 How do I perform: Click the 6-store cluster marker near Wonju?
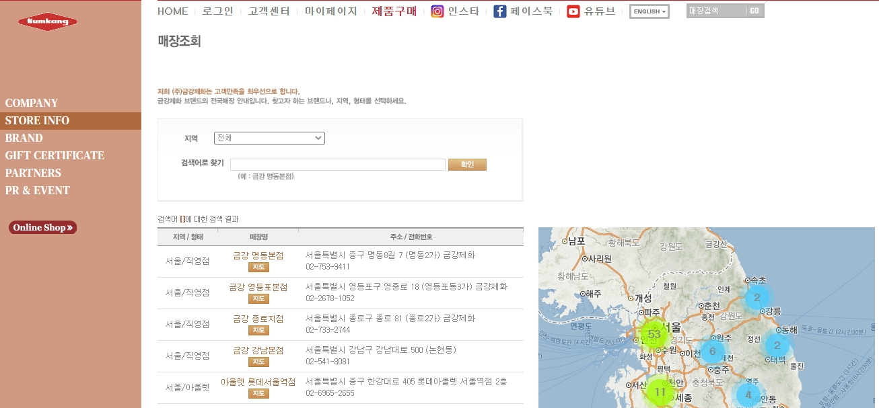coord(713,350)
